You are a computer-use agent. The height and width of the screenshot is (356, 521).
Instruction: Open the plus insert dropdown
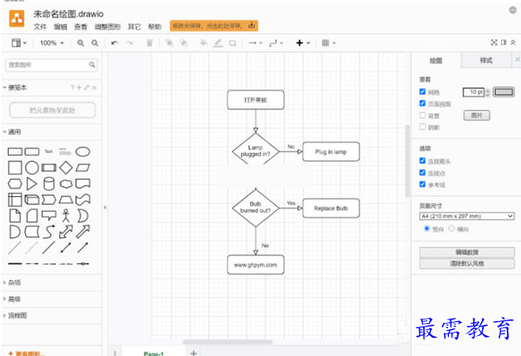pos(303,43)
